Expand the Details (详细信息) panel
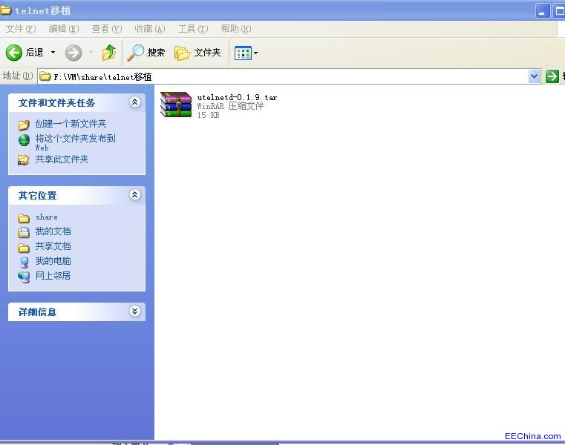 point(134,311)
